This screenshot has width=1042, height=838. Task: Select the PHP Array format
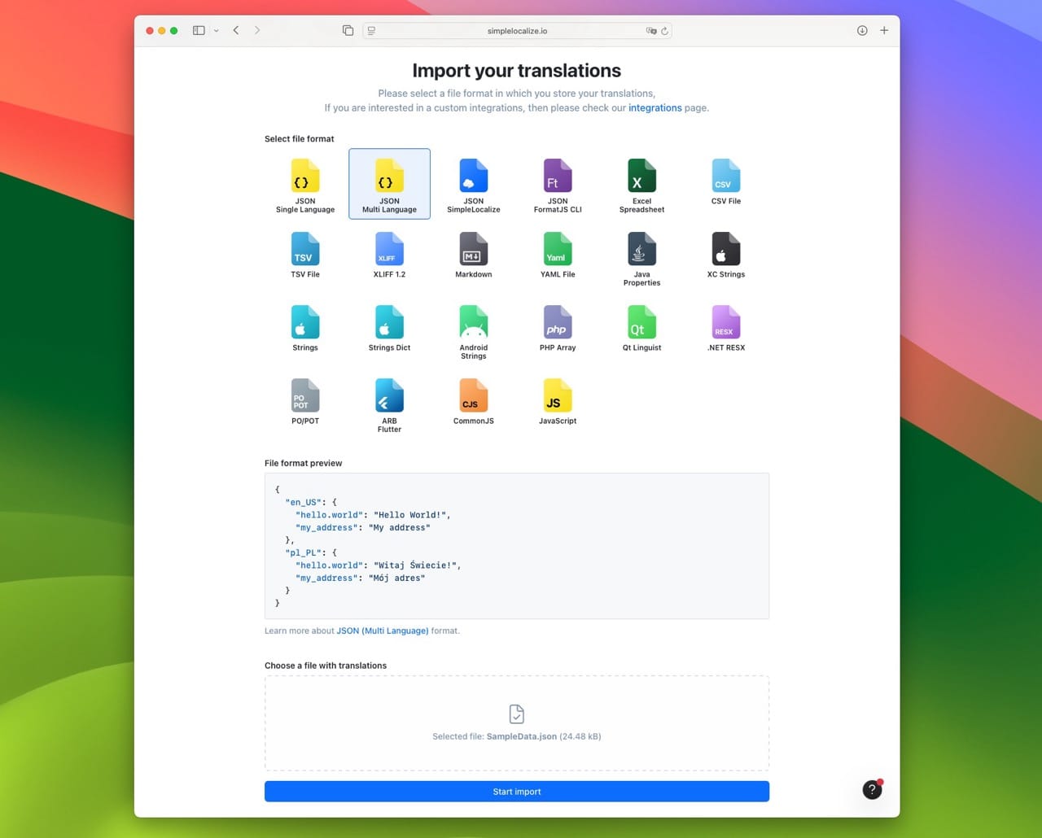pyautogui.click(x=558, y=329)
